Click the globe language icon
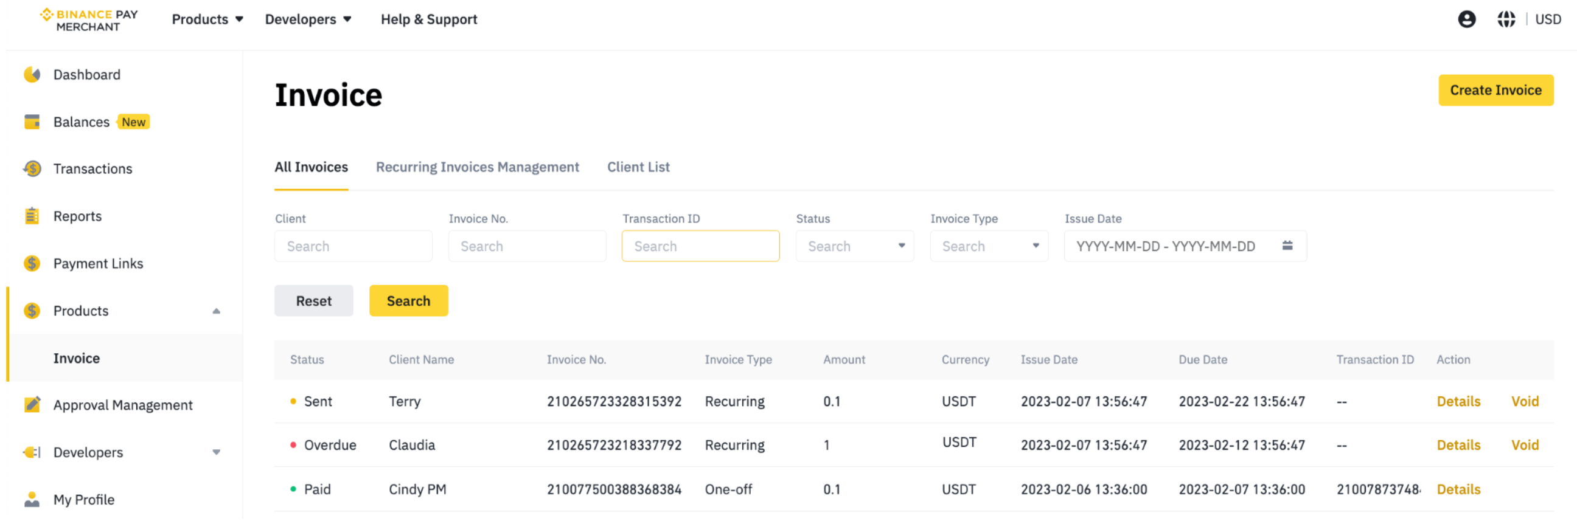This screenshot has width=1577, height=524. click(1506, 19)
